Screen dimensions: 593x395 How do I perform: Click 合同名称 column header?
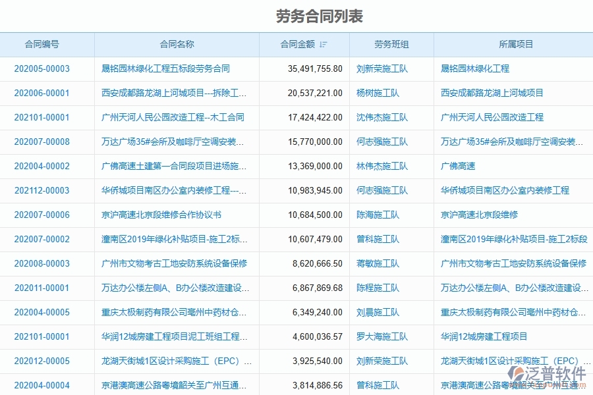point(175,44)
